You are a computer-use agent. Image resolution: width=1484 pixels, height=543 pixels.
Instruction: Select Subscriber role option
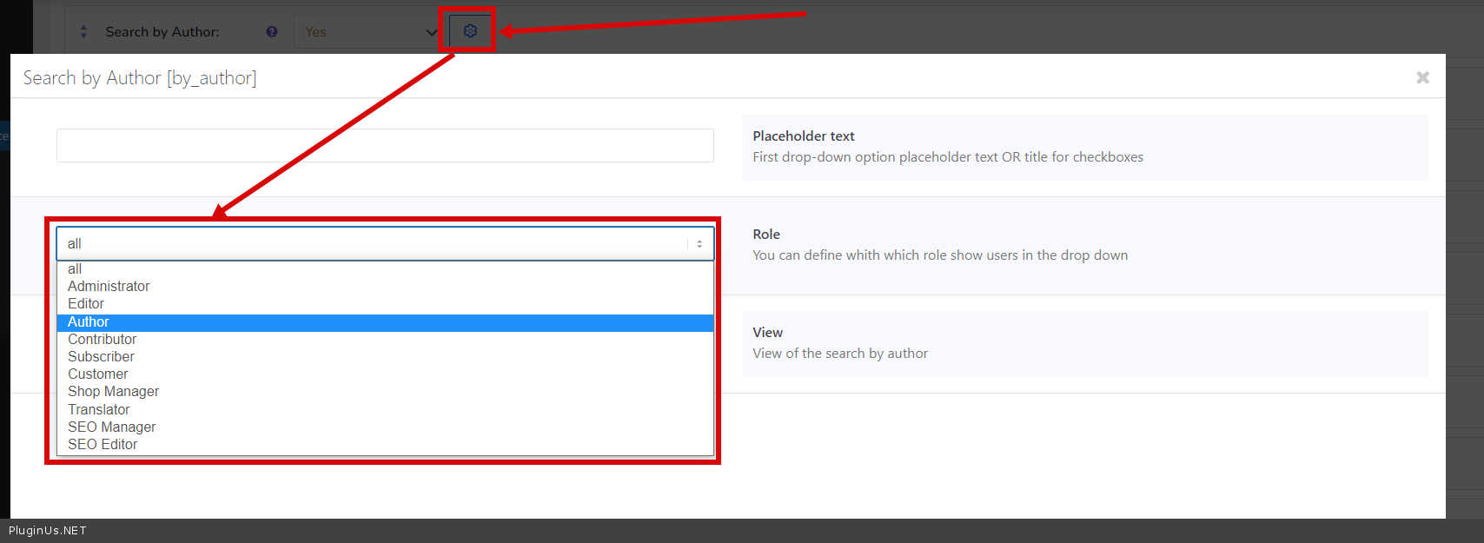coord(102,357)
